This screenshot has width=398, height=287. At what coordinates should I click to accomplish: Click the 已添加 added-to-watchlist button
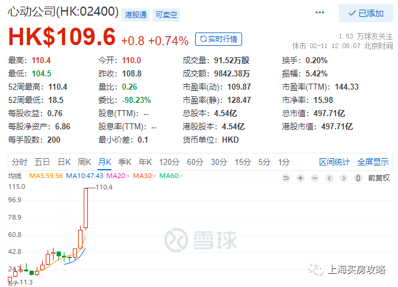coord(365,13)
